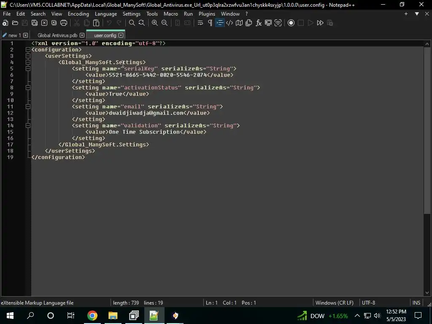
Task: Open the Macro menu
Action: pos(170,14)
